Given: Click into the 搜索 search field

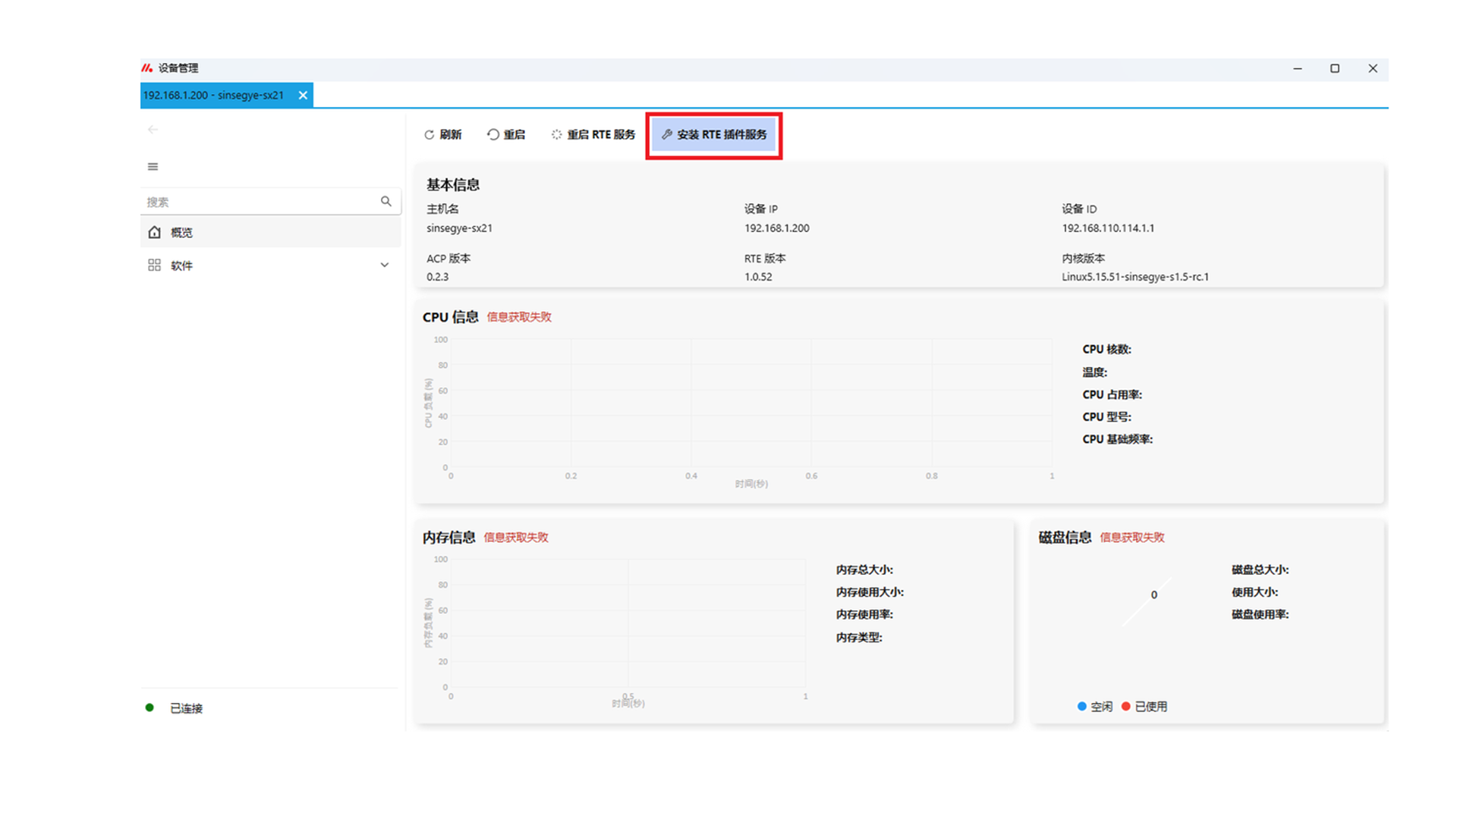Looking at the screenshot, I should point(258,202).
